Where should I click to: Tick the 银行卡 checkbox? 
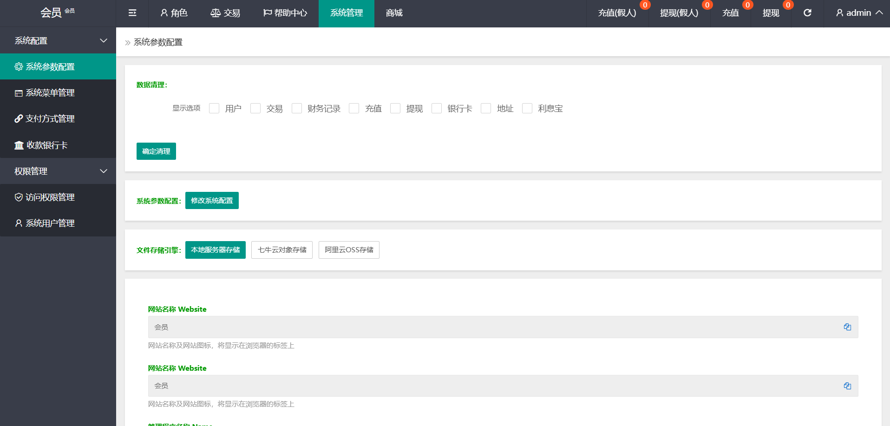pos(437,108)
